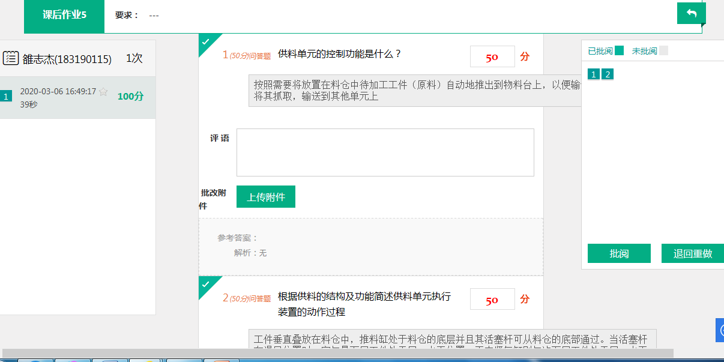Click the 上传附件 upload button
The width and height of the screenshot is (724, 362).
point(266,197)
